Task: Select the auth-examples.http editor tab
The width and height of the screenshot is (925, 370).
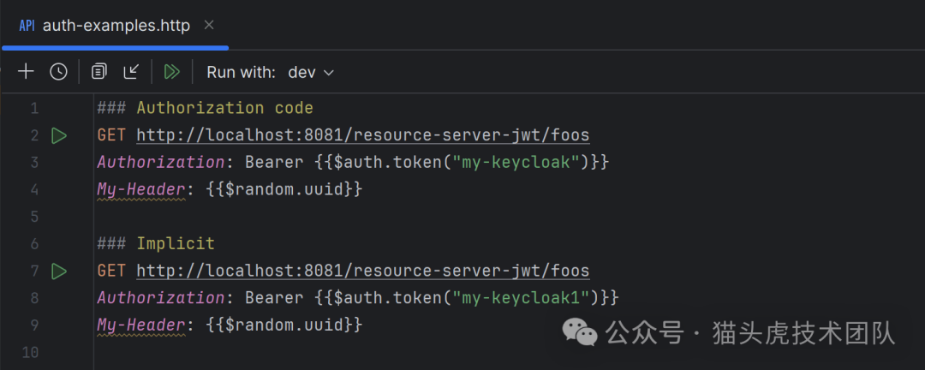Action: 116,26
